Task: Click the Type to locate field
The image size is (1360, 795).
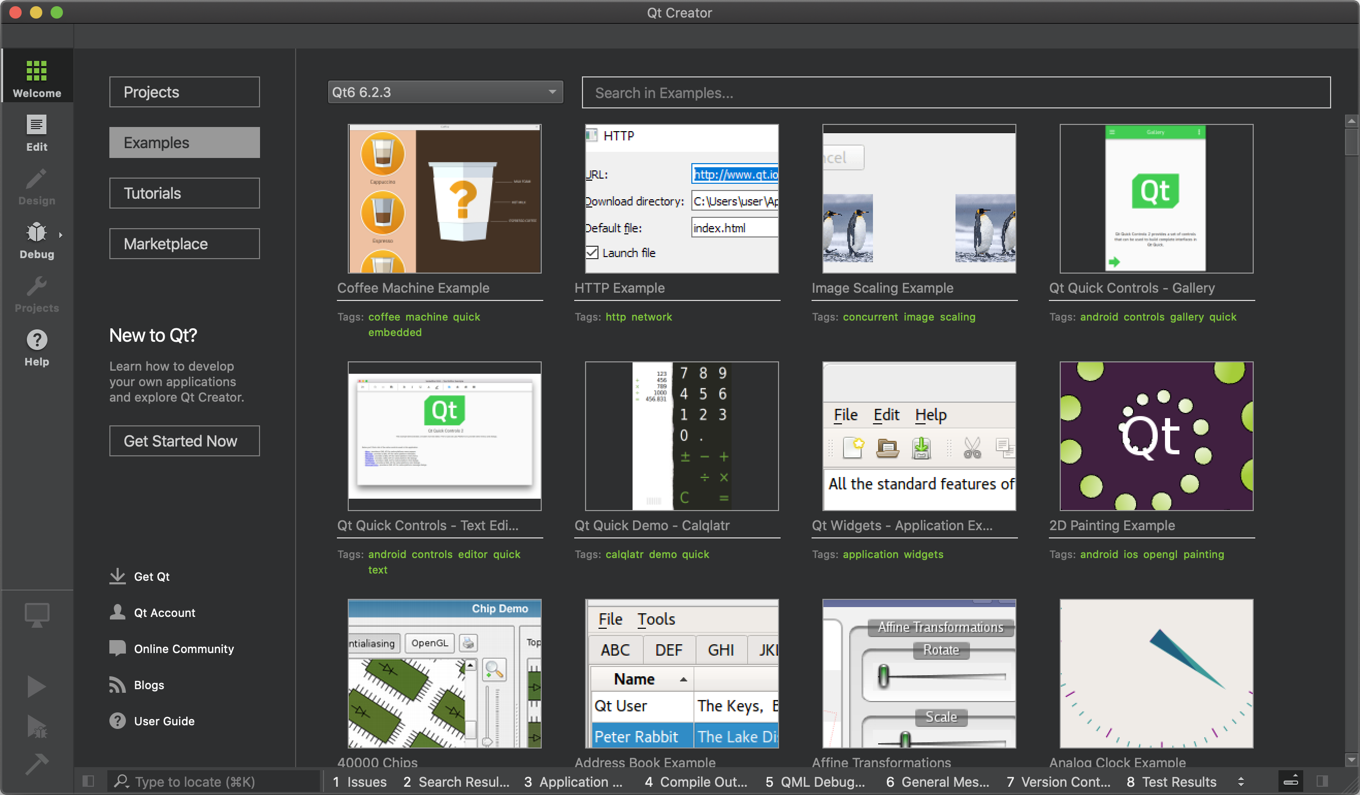Action: 214,782
